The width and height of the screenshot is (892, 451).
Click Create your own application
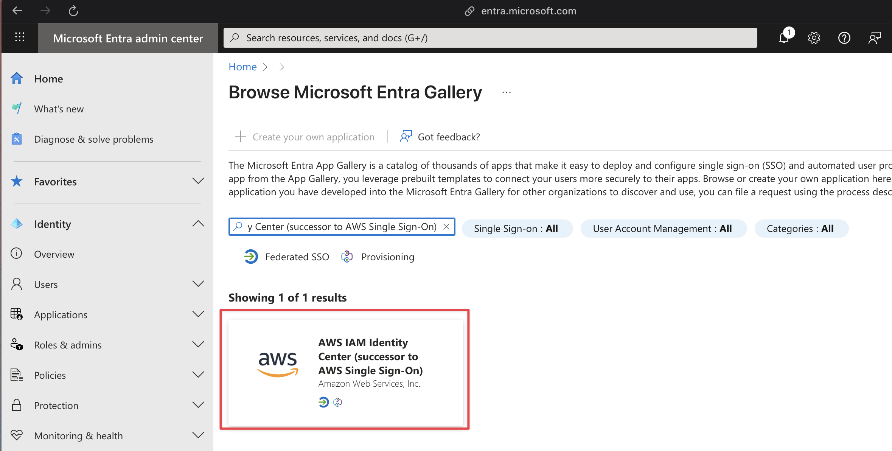tap(305, 137)
